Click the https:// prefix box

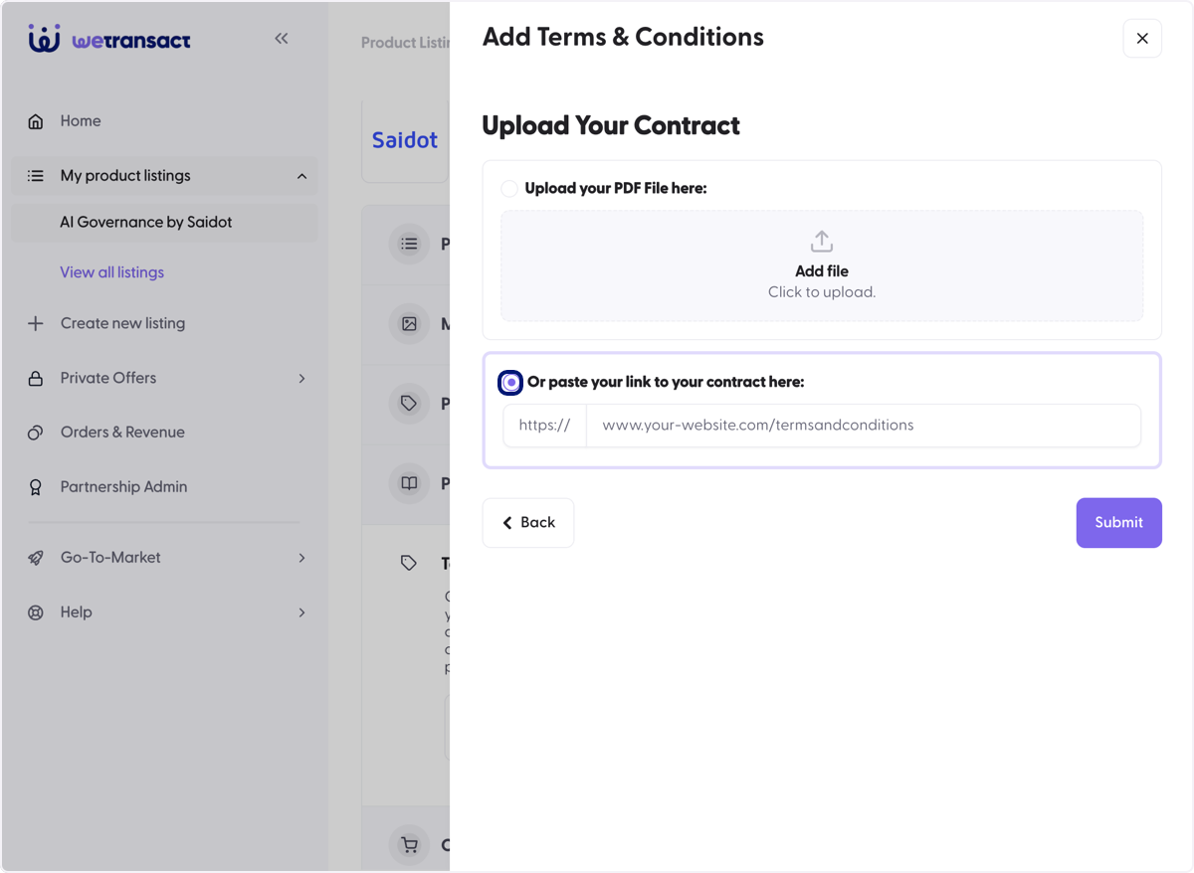tap(545, 426)
